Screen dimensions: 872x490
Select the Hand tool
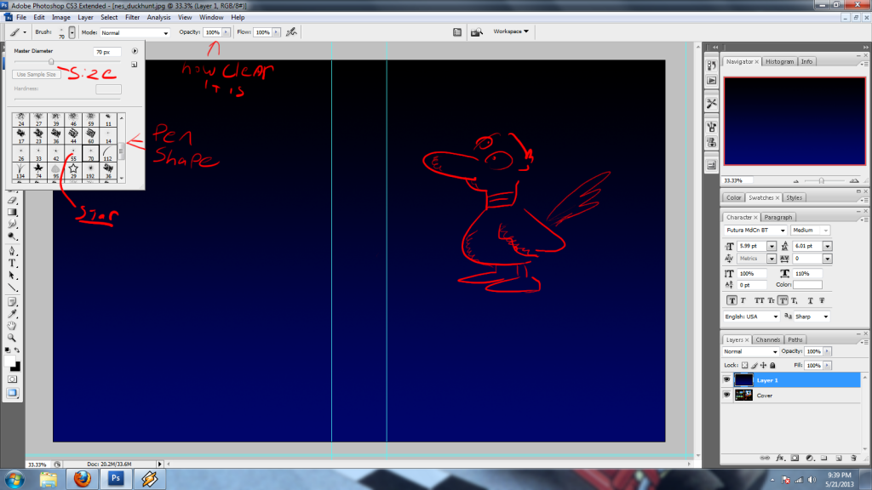(13, 326)
